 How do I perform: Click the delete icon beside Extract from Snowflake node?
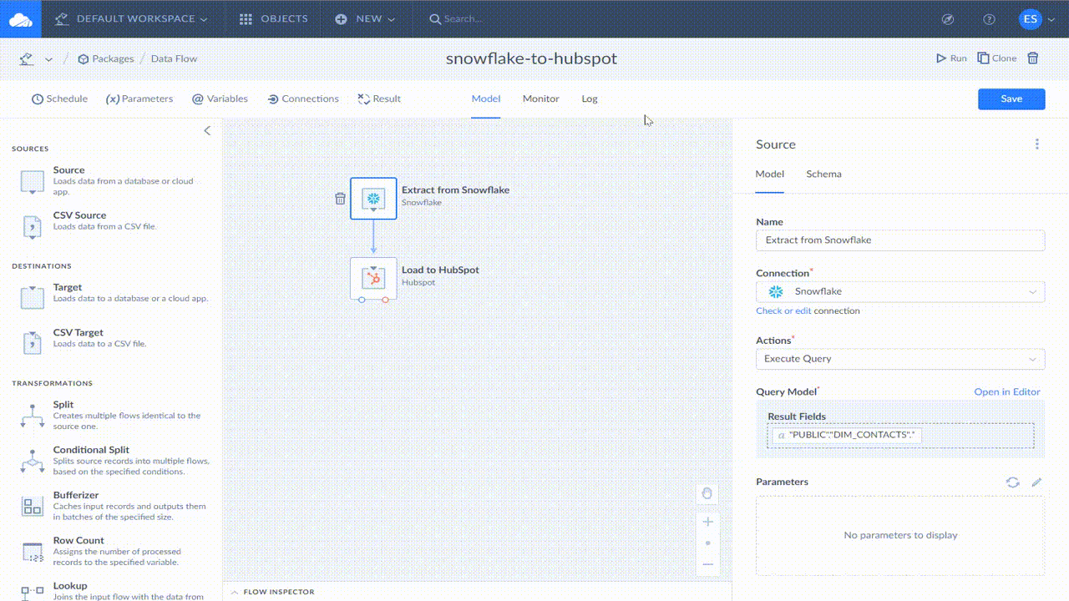point(340,198)
